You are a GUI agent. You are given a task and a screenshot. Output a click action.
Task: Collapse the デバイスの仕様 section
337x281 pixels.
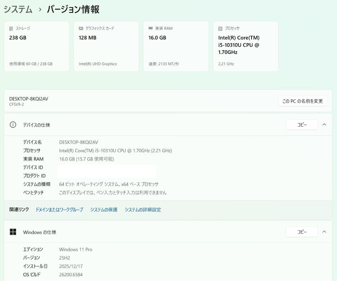(x=324, y=124)
